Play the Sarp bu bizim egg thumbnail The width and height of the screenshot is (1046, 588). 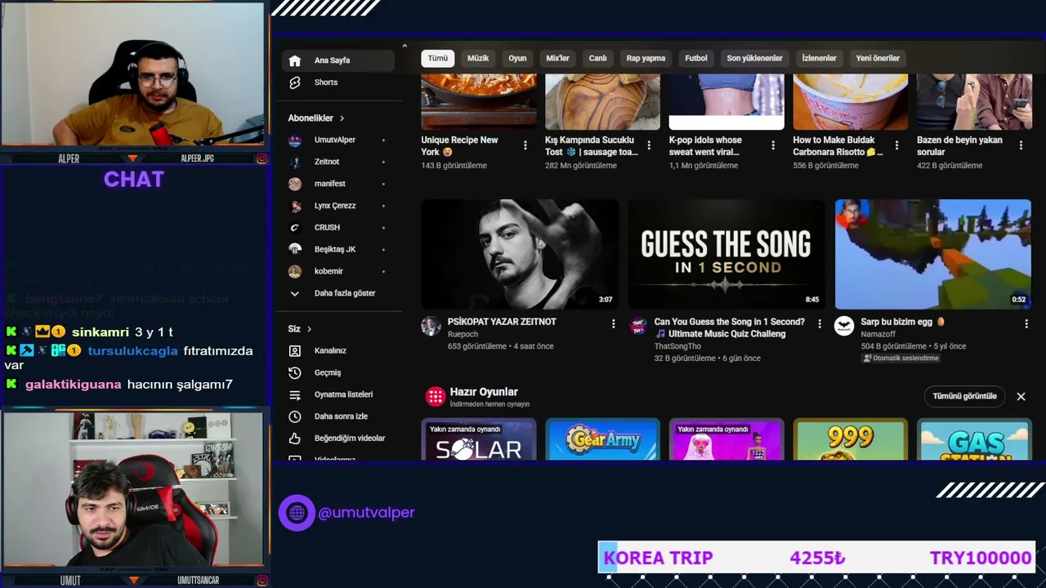pyautogui.click(x=933, y=254)
